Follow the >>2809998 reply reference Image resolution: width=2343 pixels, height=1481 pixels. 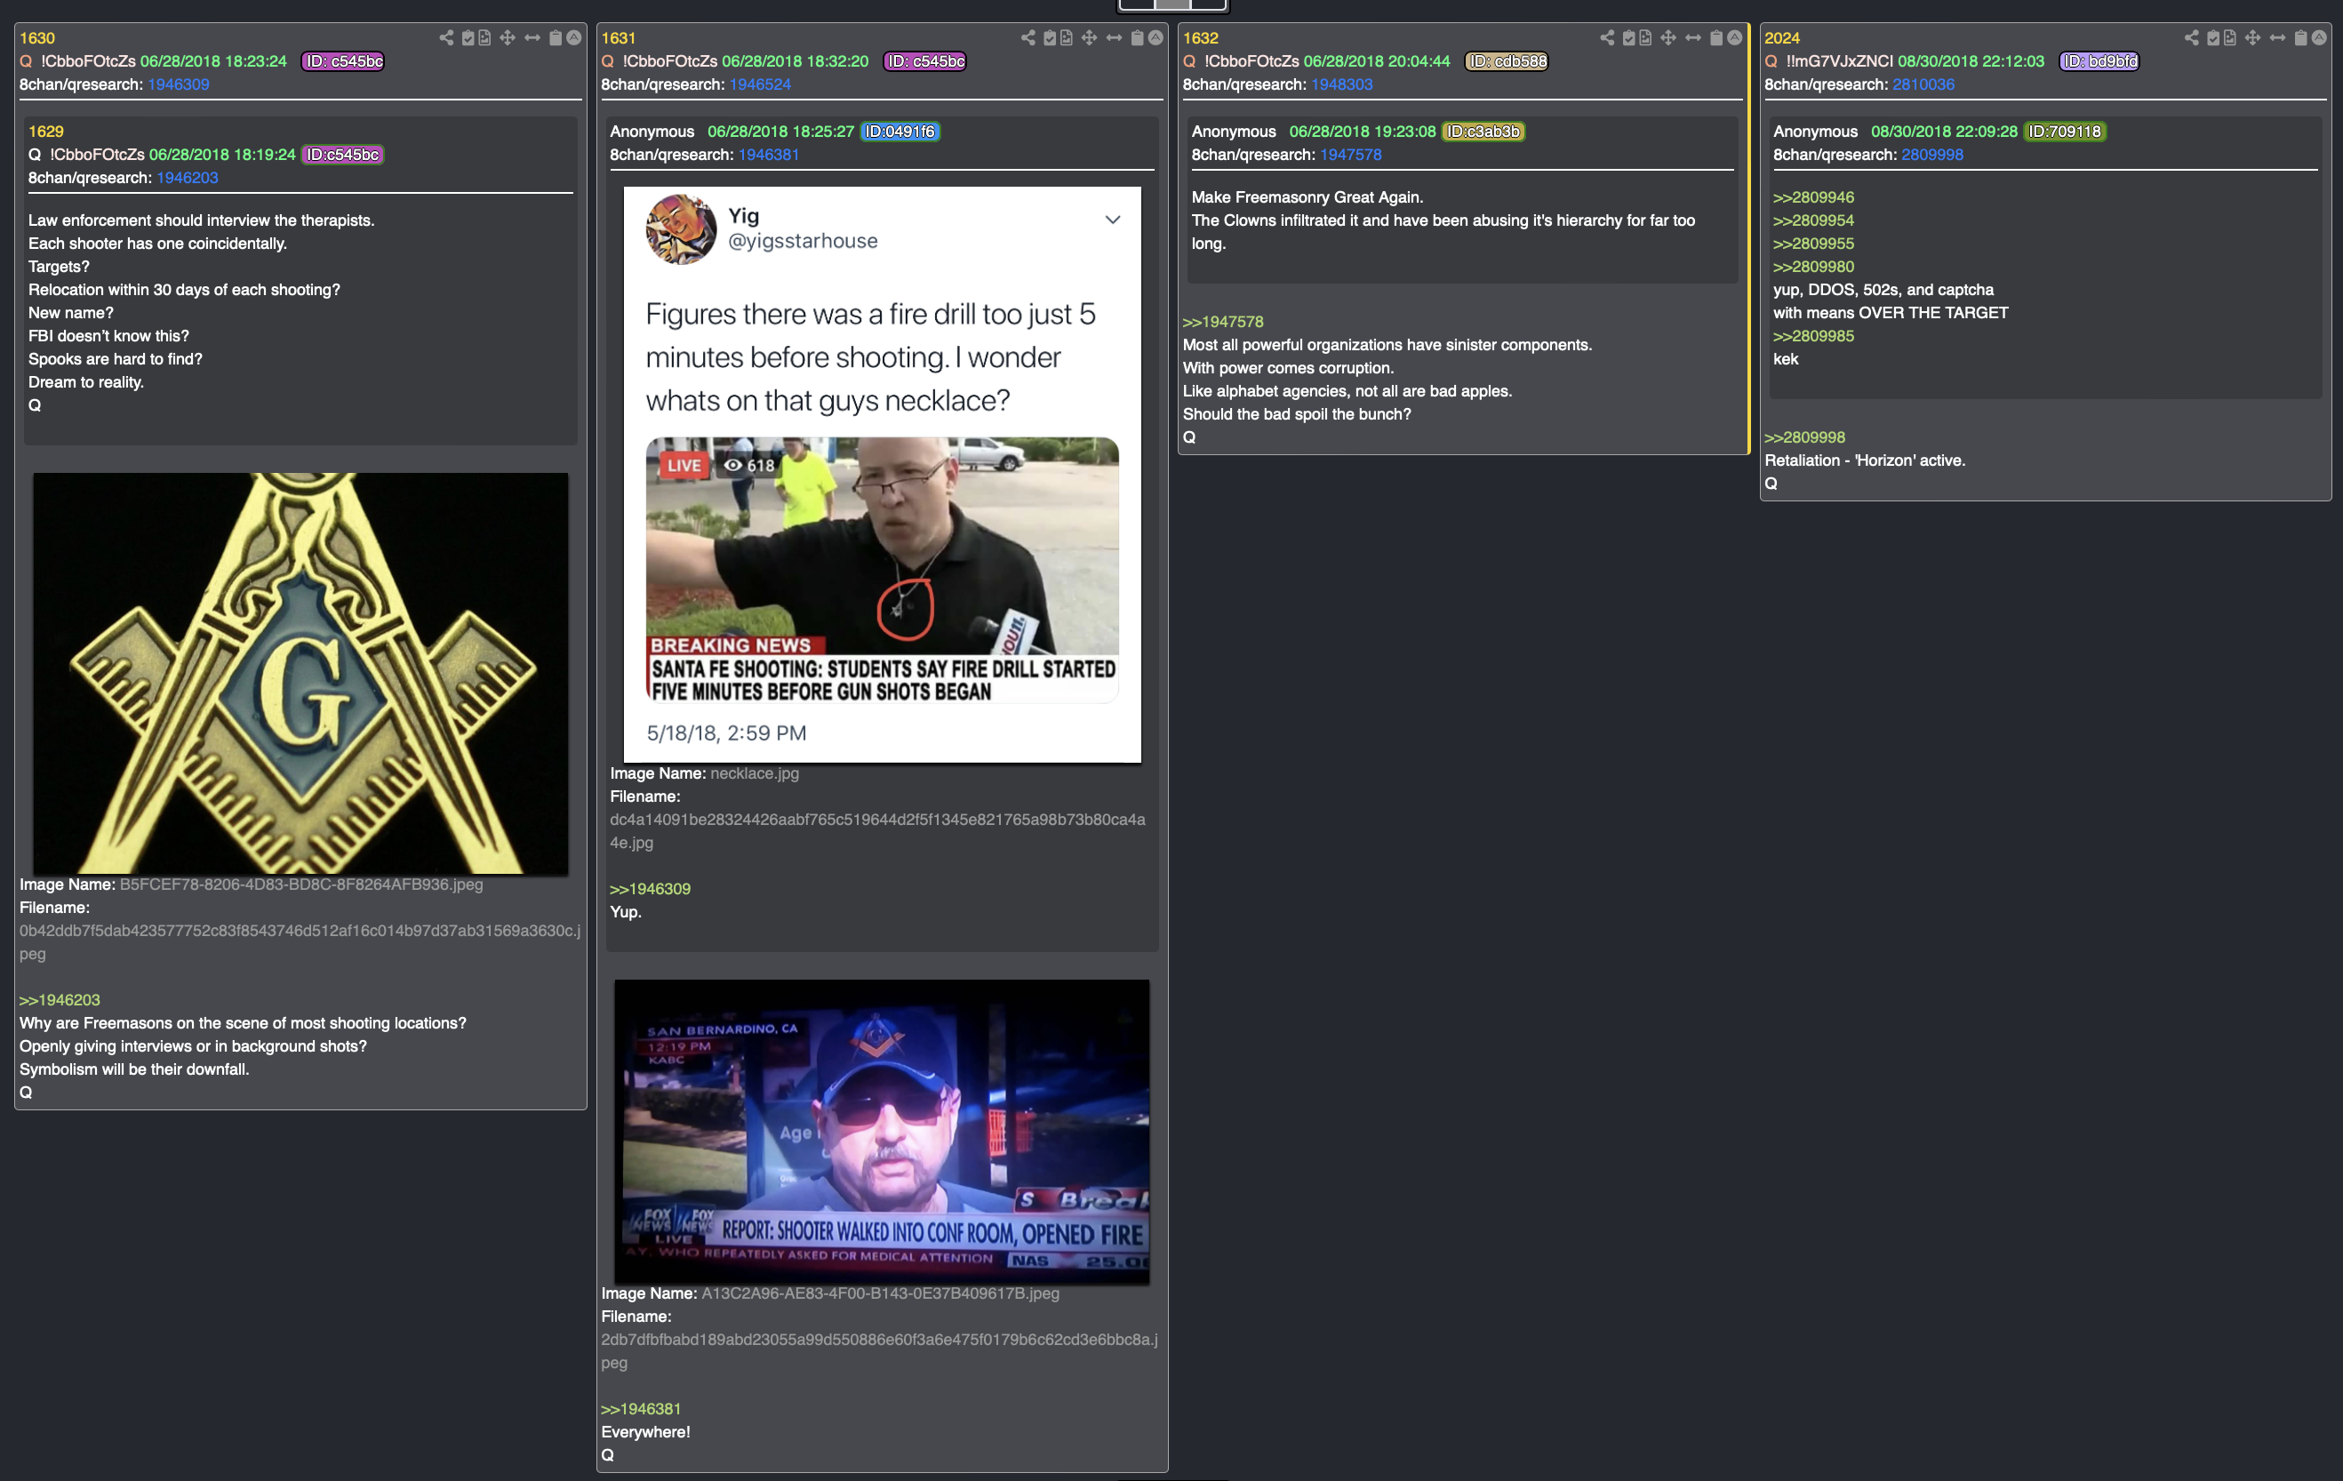[x=1805, y=438]
